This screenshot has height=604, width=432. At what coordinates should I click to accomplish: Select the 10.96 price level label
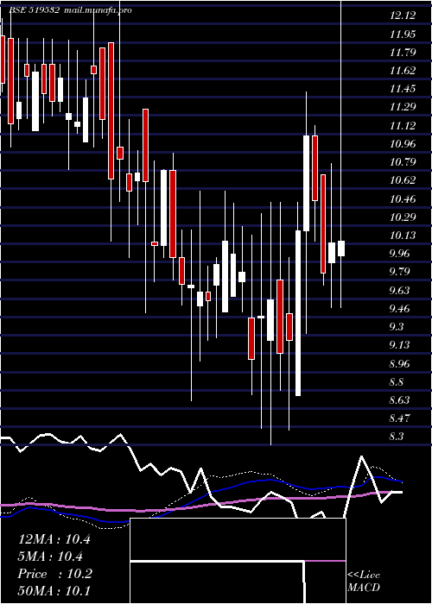tap(403, 144)
